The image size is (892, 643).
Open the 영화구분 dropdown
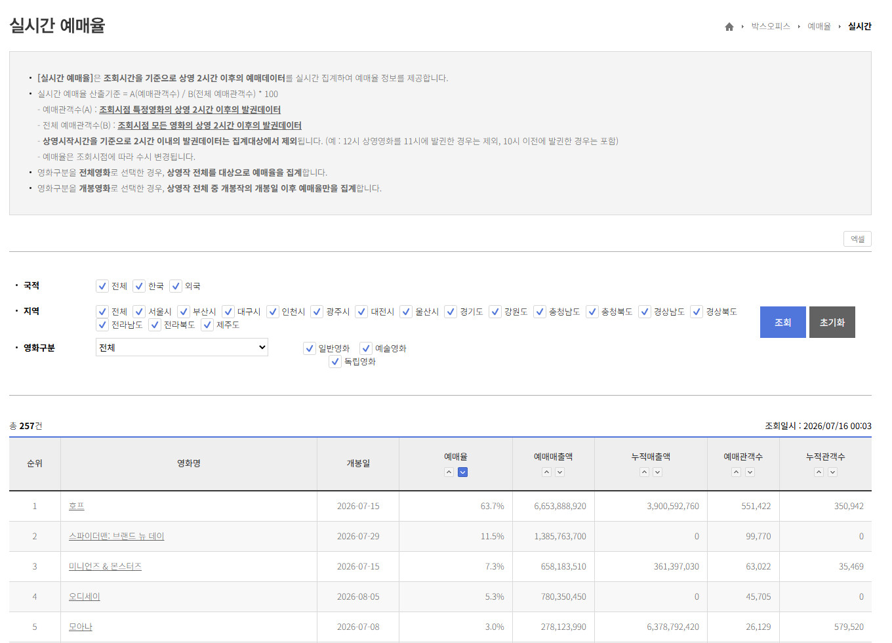point(182,348)
